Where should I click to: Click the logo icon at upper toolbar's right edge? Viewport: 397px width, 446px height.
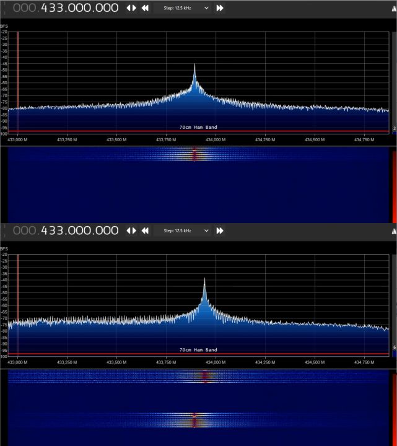click(x=393, y=8)
